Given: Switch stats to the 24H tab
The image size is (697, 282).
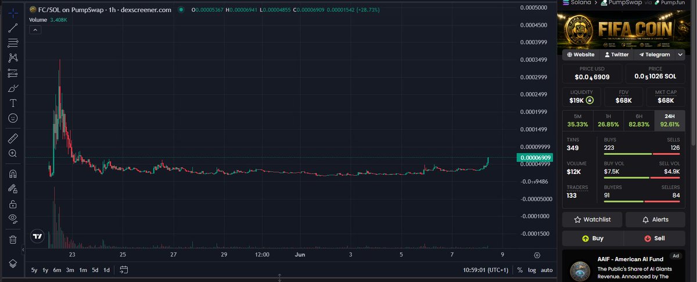Looking at the screenshot, I should 670,120.
